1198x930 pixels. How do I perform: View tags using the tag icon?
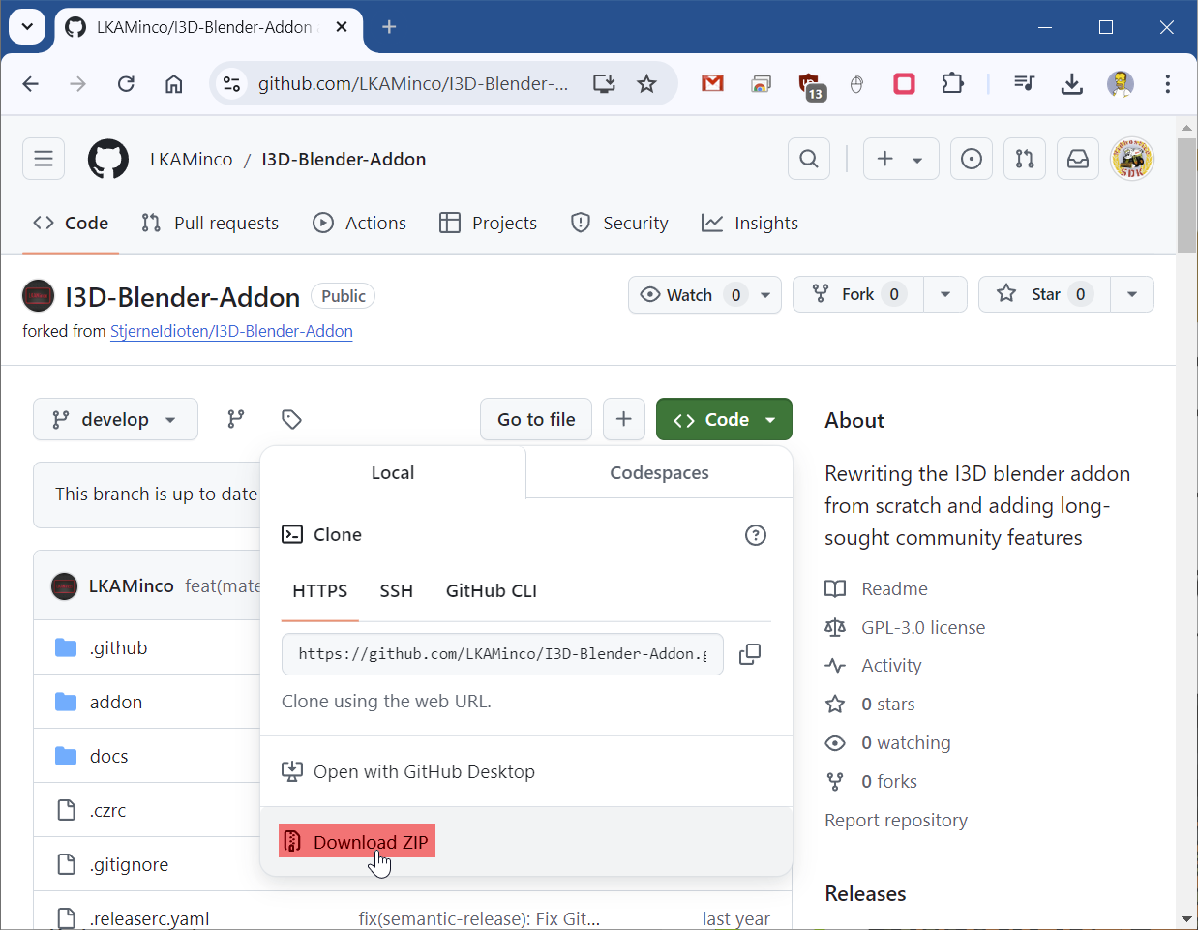pyautogui.click(x=291, y=419)
